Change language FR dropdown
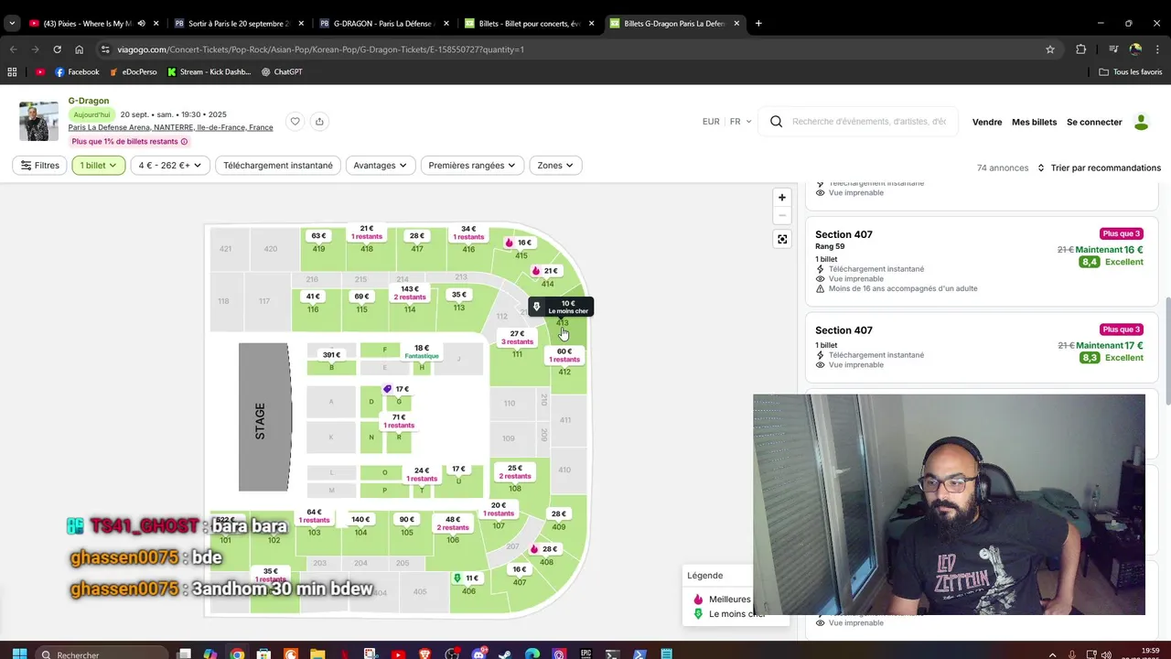The width and height of the screenshot is (1171, 659). click(740, 122)
